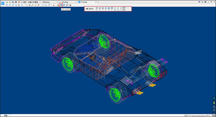Save the drawing with floppy disk icon
Screen dimensions: 216x117
(x=13, y=2)
